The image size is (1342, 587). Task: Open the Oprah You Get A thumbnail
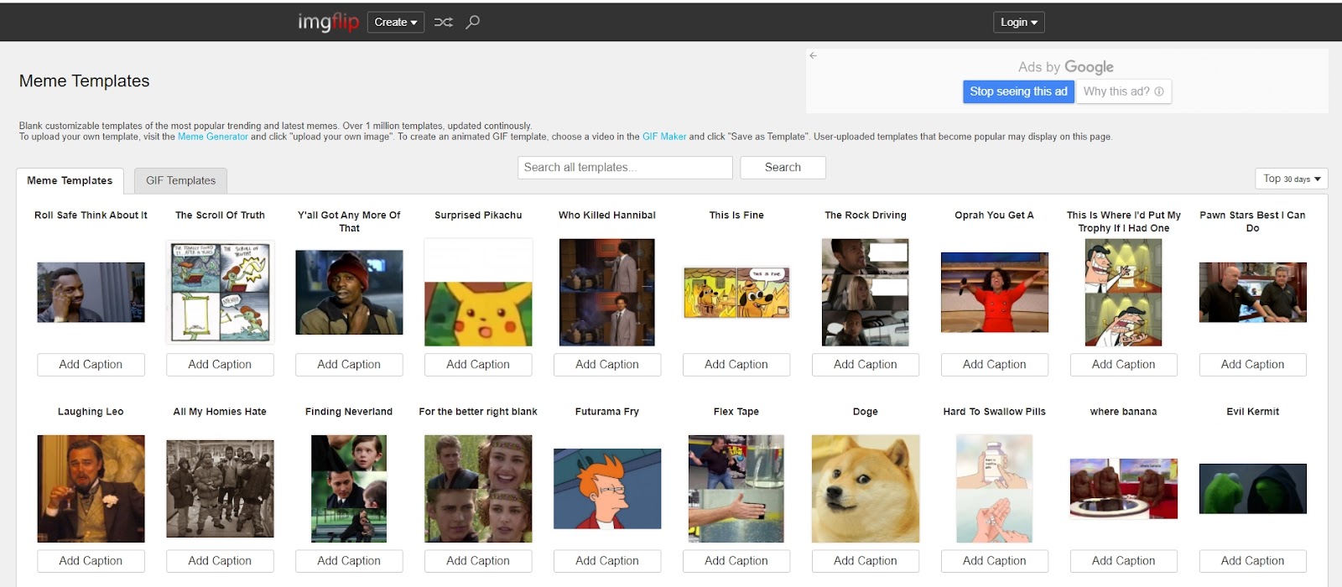click(995, 292)
